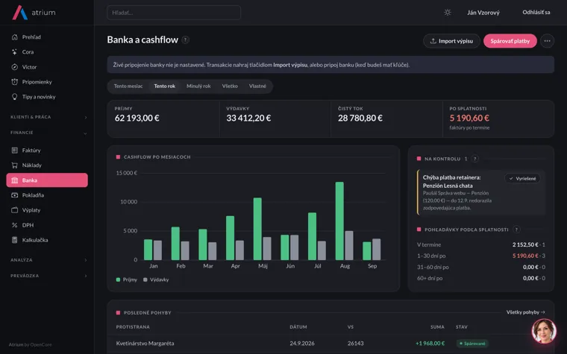Click help icon next to Na kontrolu
The height and width of the screenshot is (354, 567).
coord(475,159)
